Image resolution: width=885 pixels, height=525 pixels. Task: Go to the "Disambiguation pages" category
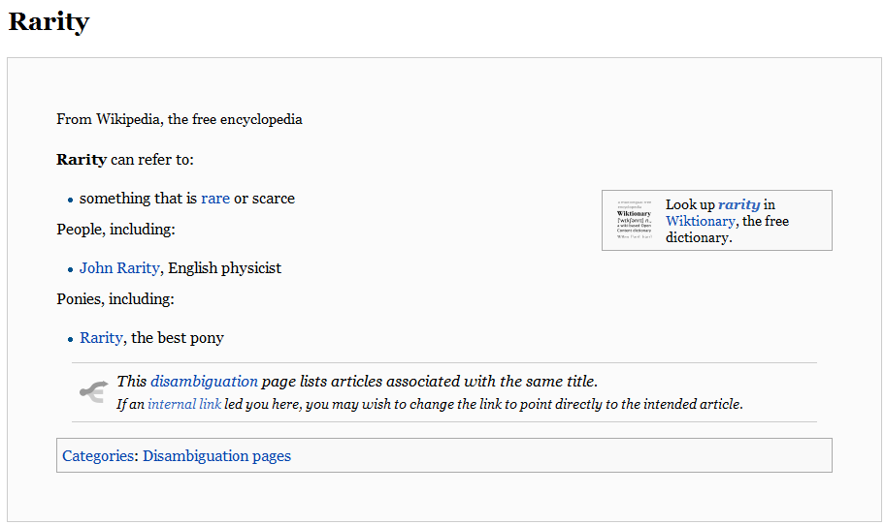point(216,456)
